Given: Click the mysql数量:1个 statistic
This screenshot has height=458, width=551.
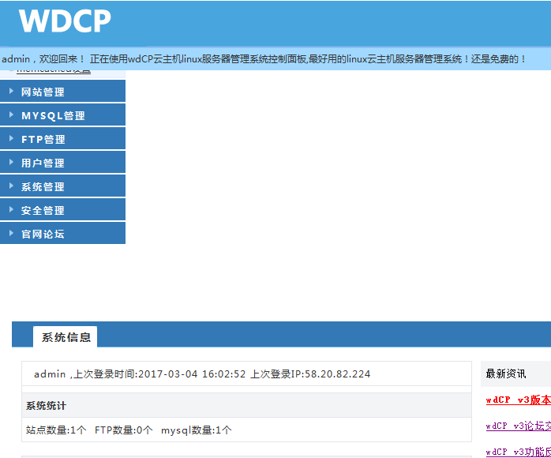Looking at the screenshot, I should click(x=196, y=430).
